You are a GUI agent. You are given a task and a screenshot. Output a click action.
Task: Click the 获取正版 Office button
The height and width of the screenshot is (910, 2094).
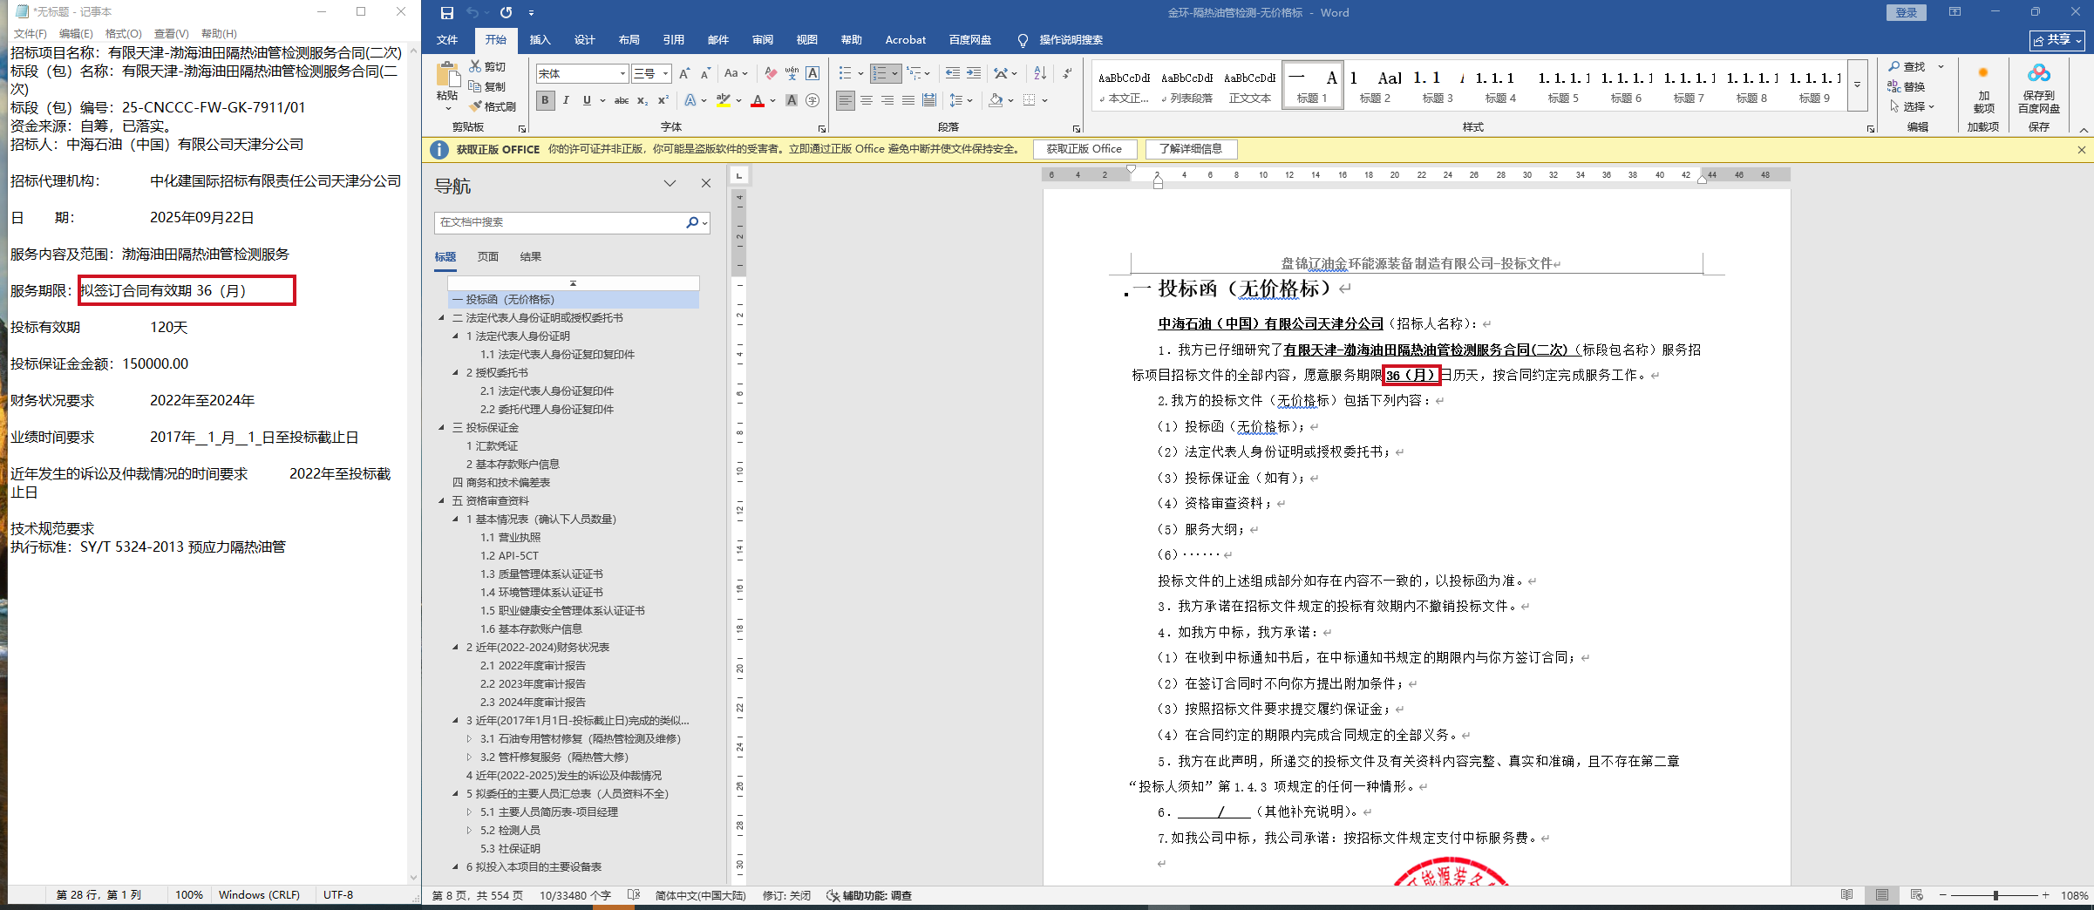(1084, 149)
